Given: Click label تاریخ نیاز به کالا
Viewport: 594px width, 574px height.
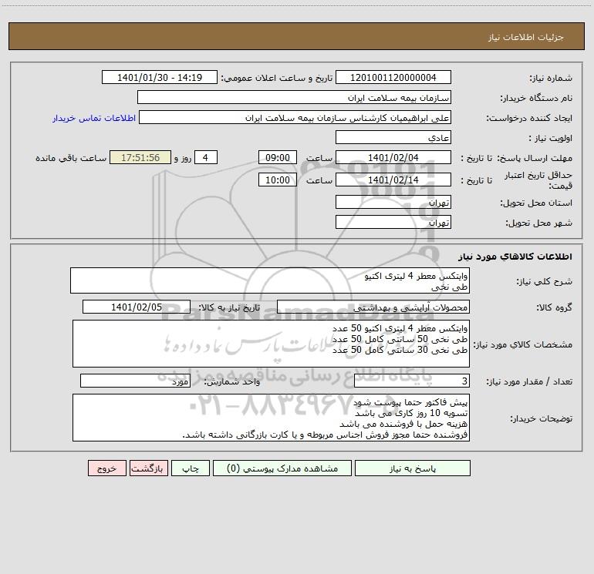Looking at the screenshot, I should pos(230,308).
